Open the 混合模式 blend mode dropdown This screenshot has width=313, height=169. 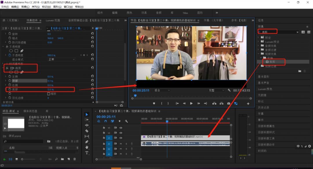click(x=61, y=59)
